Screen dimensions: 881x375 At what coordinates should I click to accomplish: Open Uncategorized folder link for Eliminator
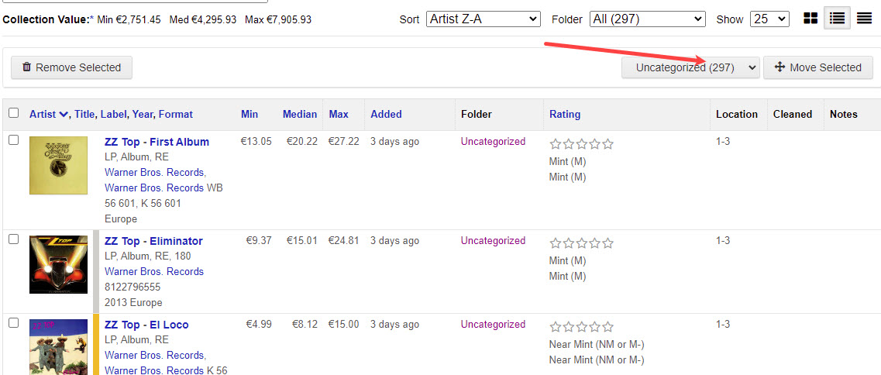point(493,241)
